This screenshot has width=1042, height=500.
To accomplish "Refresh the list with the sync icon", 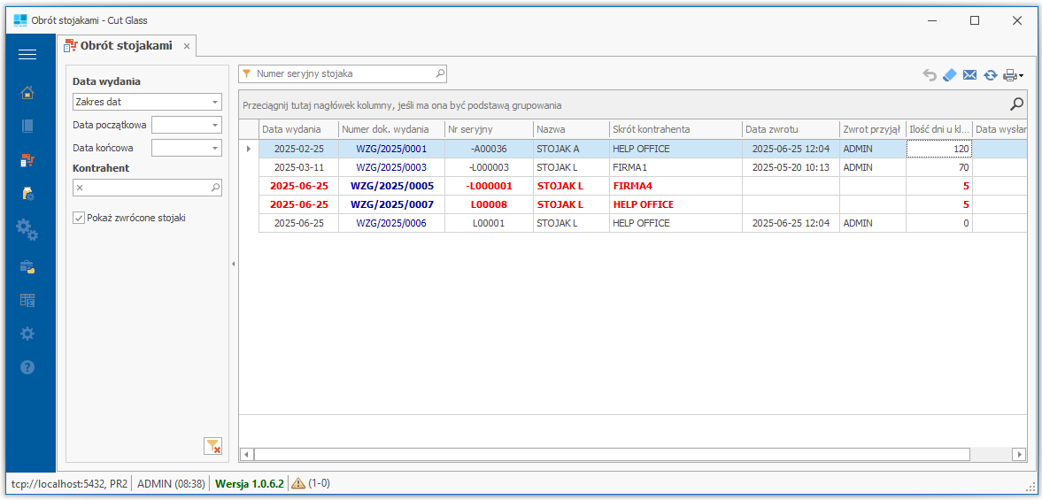I will pyautogui.click(x=990, y=75).
